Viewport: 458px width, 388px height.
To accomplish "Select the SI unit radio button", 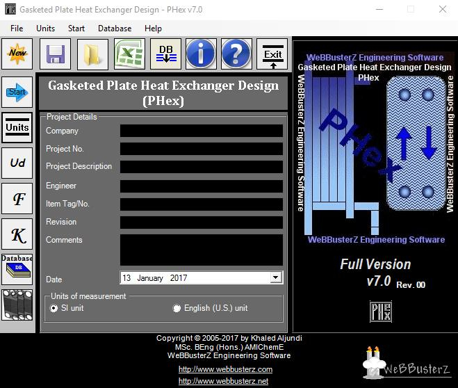I will 54,308.
